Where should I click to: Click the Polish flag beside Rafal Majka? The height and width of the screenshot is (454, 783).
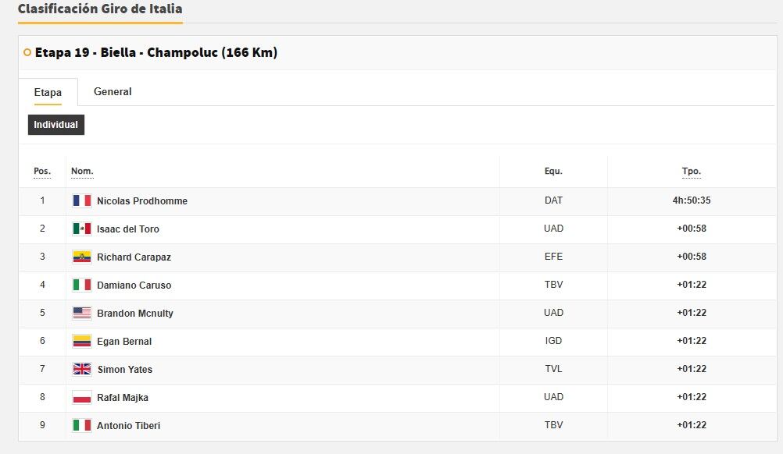click(x=82, y=397)
